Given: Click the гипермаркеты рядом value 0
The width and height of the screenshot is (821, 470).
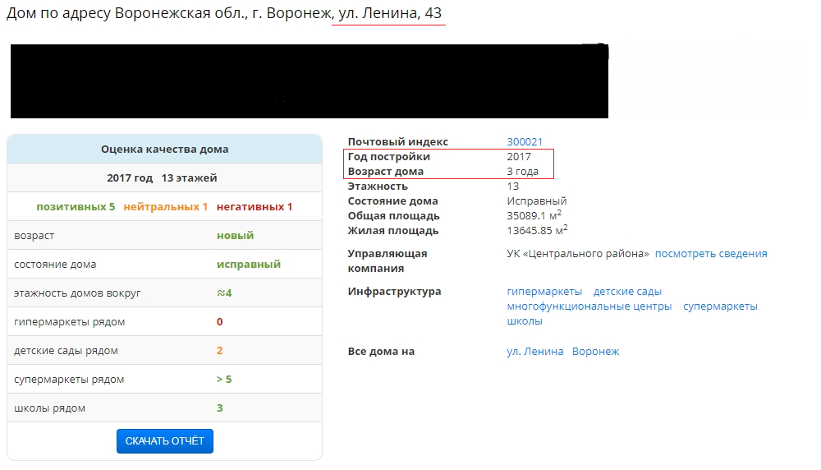Looking at the screenshot, I should coord(219,322).
